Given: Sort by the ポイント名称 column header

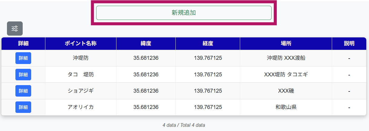Looking at the screenshot, I should point(80,43).
